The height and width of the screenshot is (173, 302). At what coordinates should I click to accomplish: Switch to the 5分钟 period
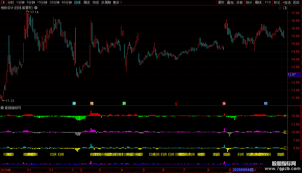pos(31,2)
